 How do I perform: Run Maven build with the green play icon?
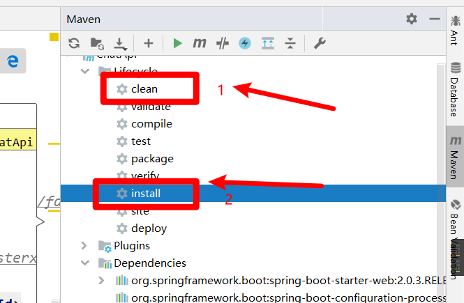(177, 43)
